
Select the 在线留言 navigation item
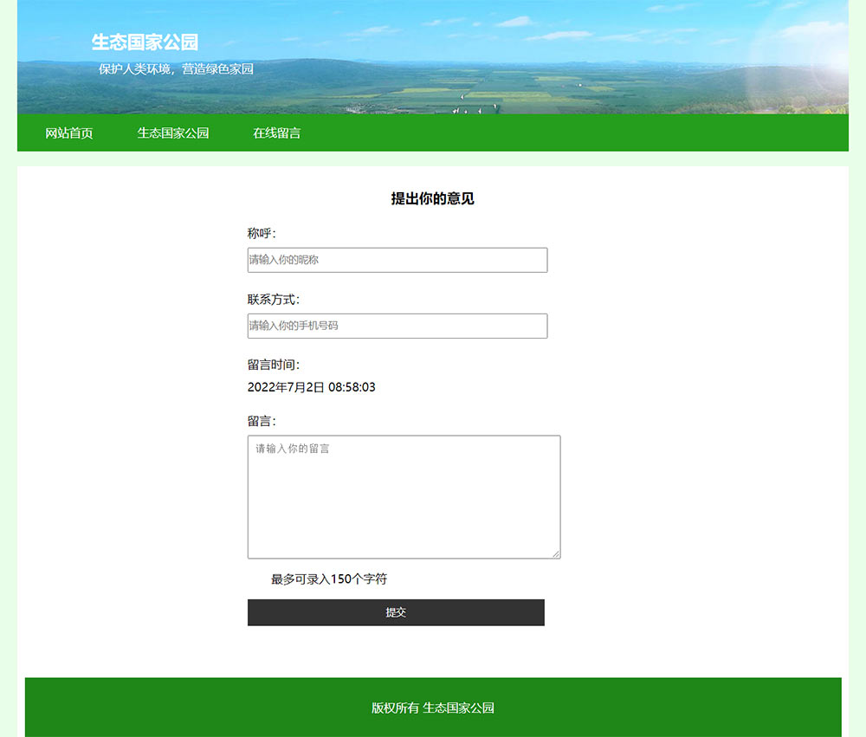click(x=277, y=133)
